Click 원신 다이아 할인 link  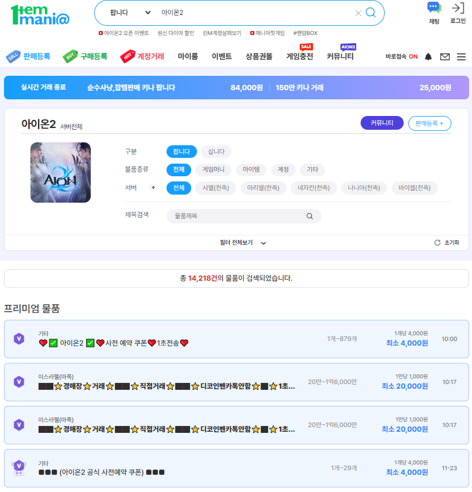point(176,33)
